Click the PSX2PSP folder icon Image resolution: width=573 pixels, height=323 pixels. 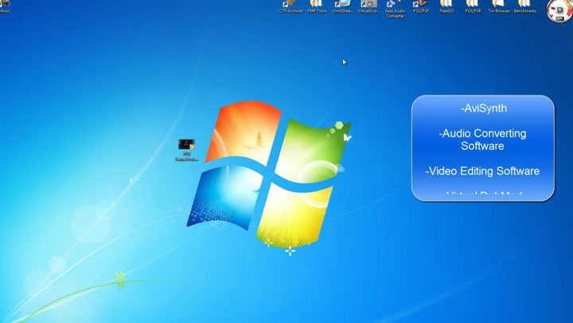point(473,6)
